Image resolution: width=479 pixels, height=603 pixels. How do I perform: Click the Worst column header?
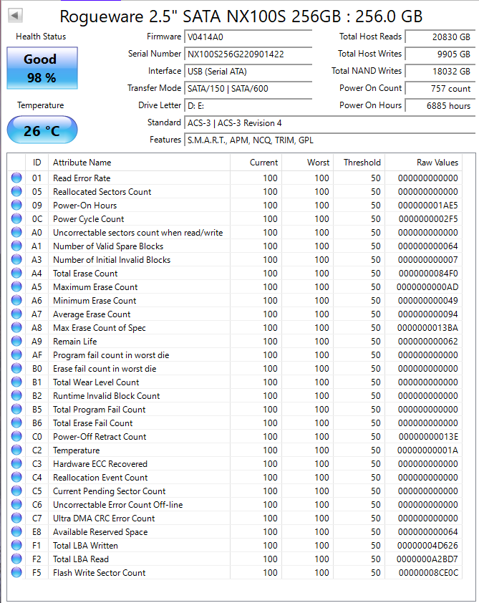[308, 163]
